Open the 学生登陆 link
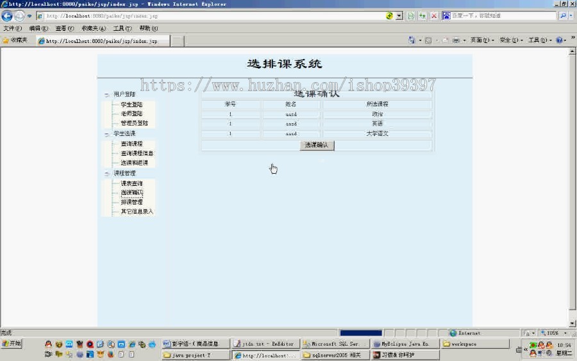This screenshot has height=361, width=577. pos(131,105)
